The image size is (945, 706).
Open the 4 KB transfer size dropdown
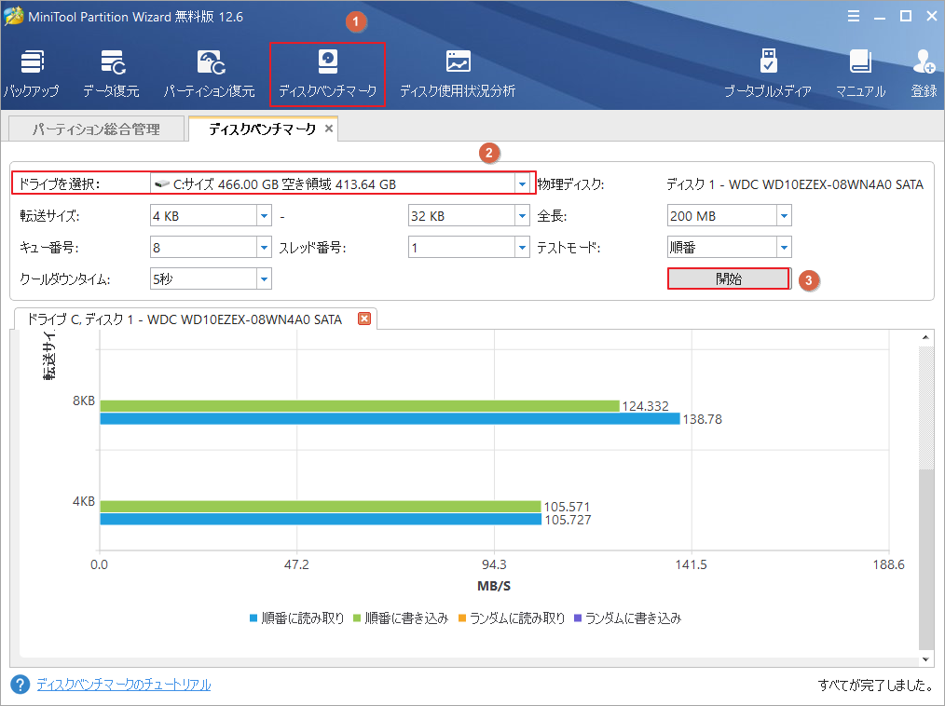pos(264,216)
